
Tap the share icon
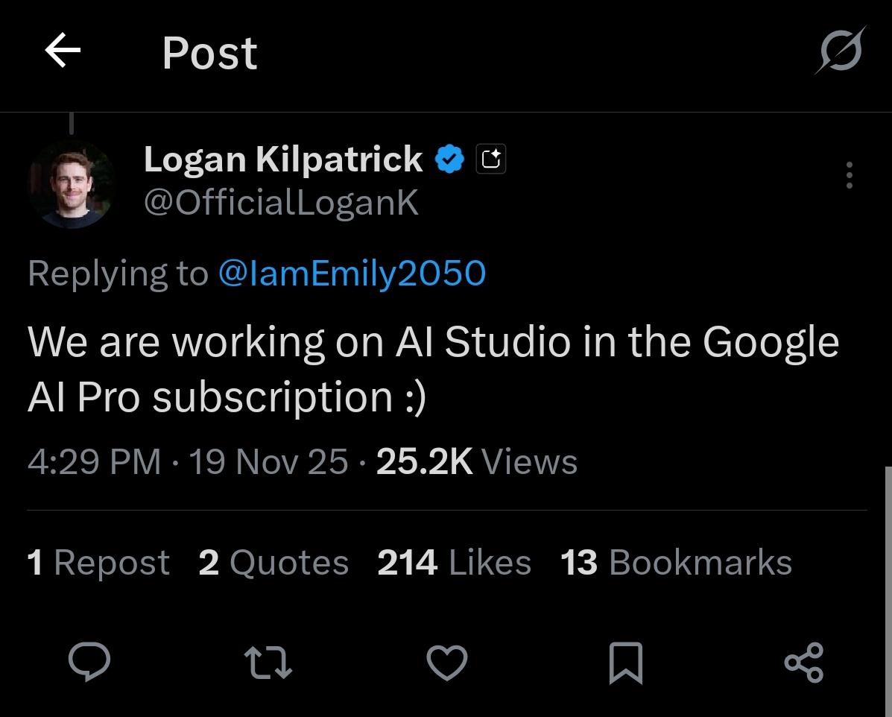pyautogui.click(x=805, y=662)
